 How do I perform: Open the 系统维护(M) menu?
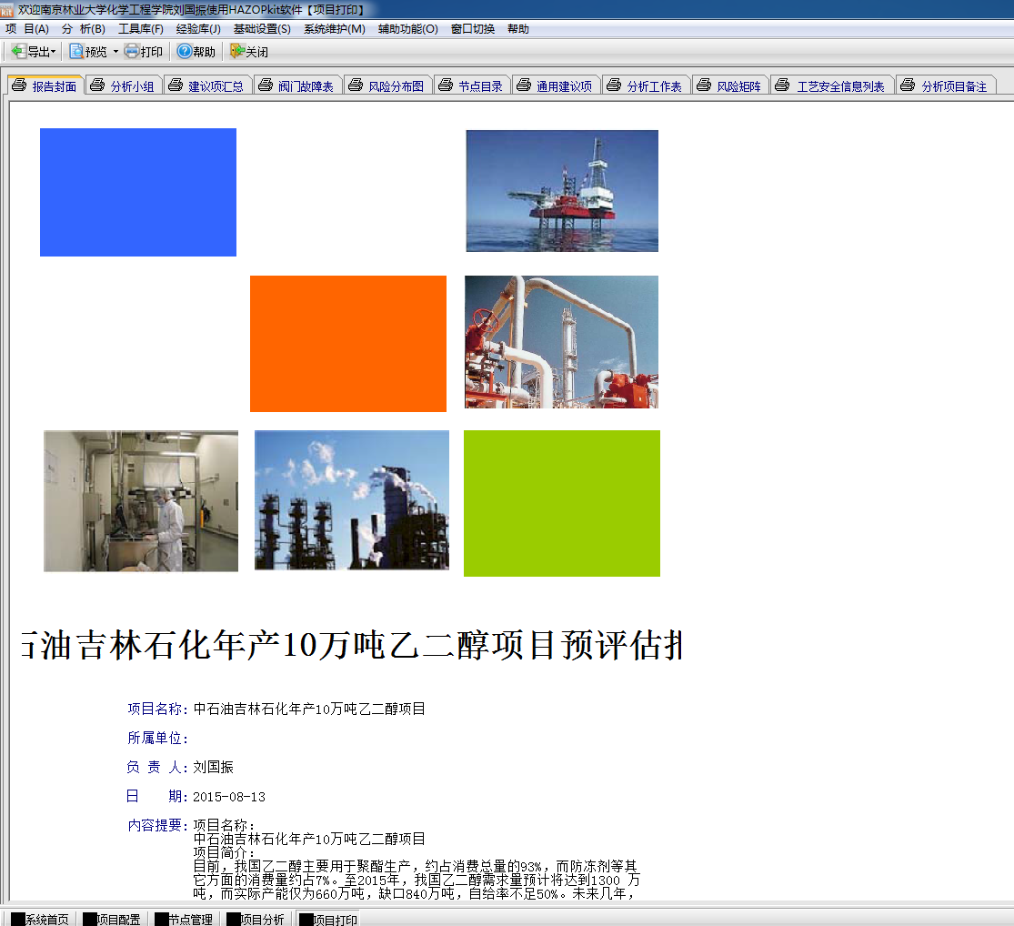pos(335,28)
